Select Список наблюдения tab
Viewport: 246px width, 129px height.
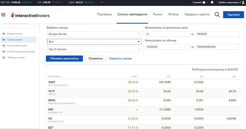[x=132, y=14]
